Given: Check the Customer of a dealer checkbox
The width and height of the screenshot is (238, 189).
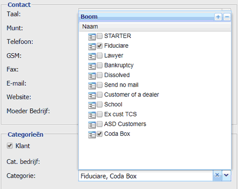Looking at the screenshot, I should pos(100,94).
